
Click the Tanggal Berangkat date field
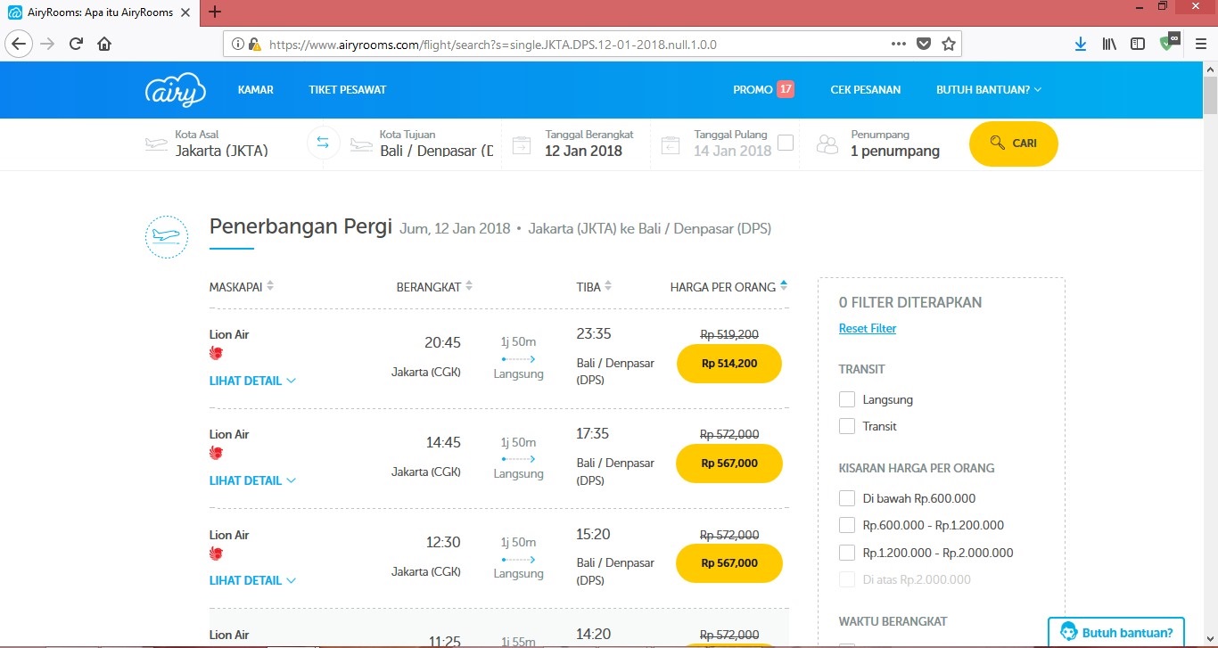click(x=583, y=144)
